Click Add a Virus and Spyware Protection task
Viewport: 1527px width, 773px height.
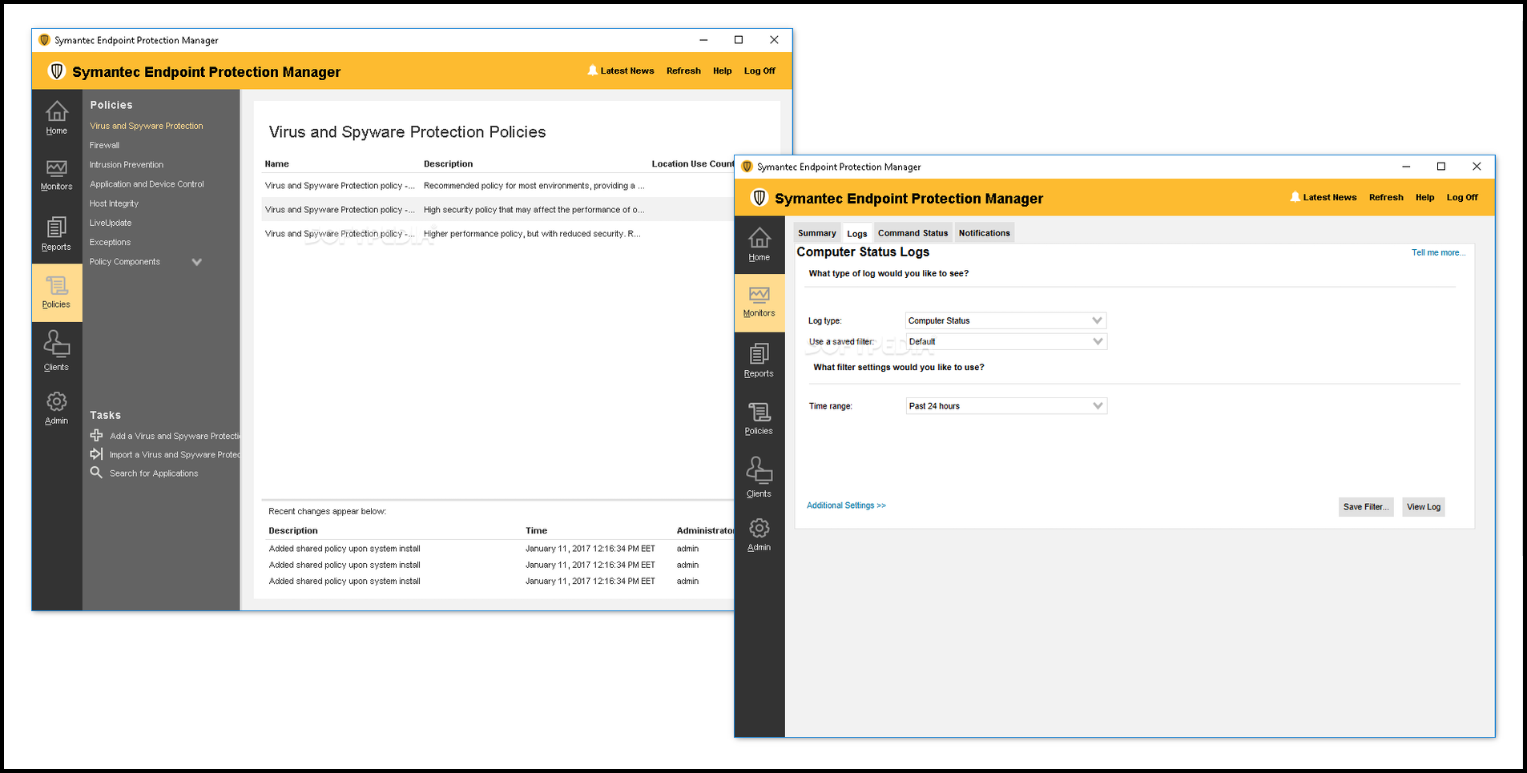[175, 436]
